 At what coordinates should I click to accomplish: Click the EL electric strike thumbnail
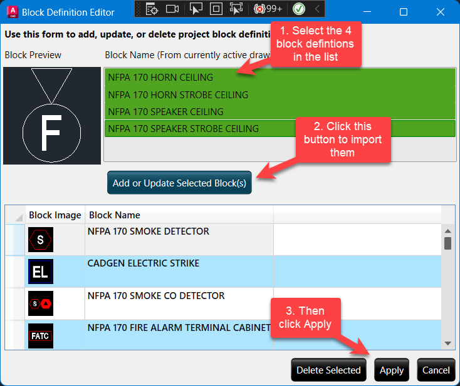point(41,272)
